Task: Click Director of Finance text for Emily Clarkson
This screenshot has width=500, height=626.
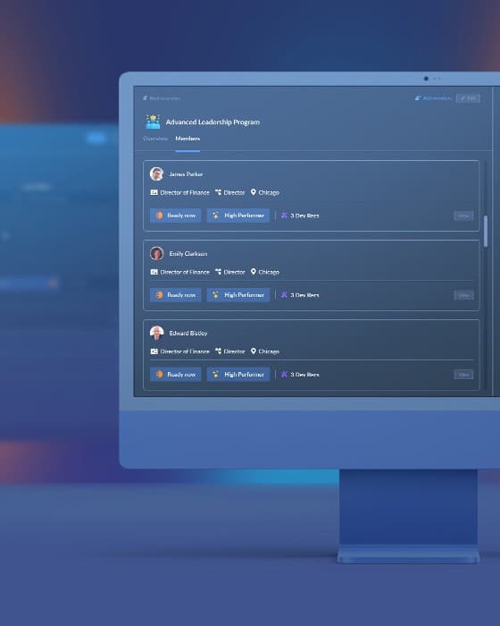Action: point(185,272)
